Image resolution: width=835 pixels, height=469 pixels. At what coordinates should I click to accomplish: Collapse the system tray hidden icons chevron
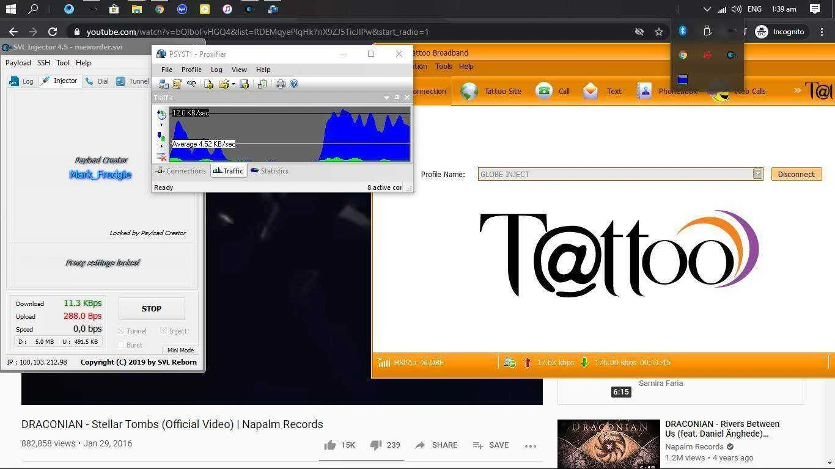pyautogui.click(x=707, y=9)
